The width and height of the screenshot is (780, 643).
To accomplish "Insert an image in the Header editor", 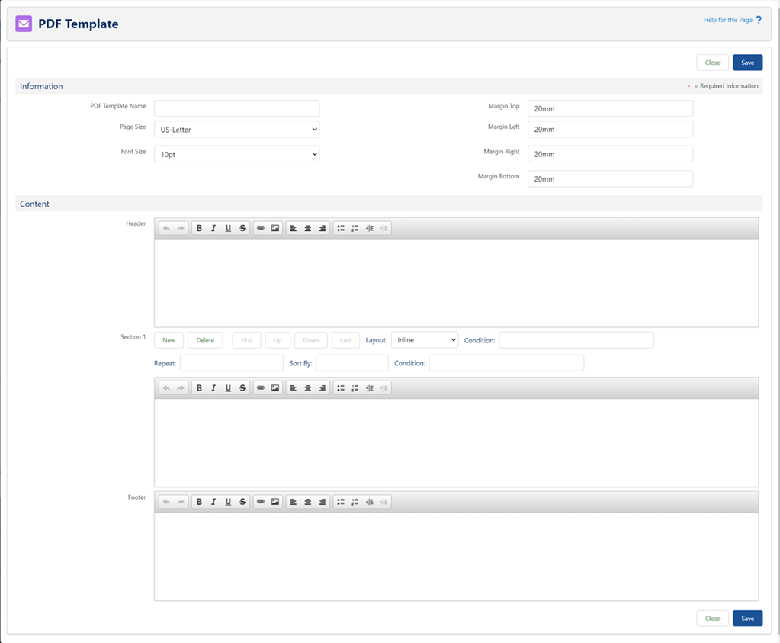I will (x=275, y=228).
